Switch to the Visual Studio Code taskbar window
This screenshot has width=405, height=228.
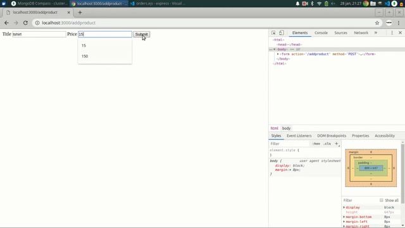pos(158,4)
